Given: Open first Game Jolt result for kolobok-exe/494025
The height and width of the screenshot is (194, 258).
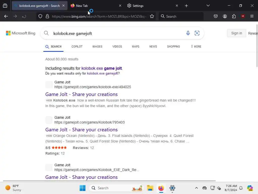Looking at the screenshot, I should pos(81,94).
